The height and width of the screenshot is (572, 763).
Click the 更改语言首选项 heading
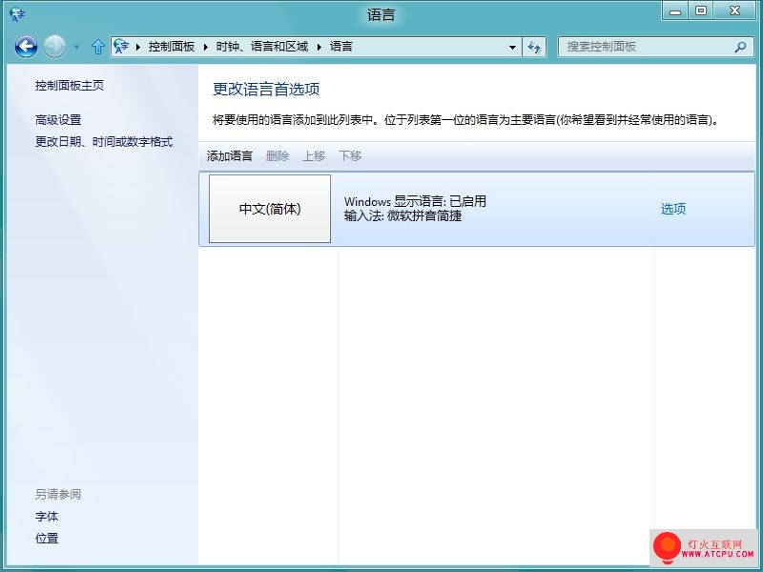pyautogui.click(x=266, y=90)
